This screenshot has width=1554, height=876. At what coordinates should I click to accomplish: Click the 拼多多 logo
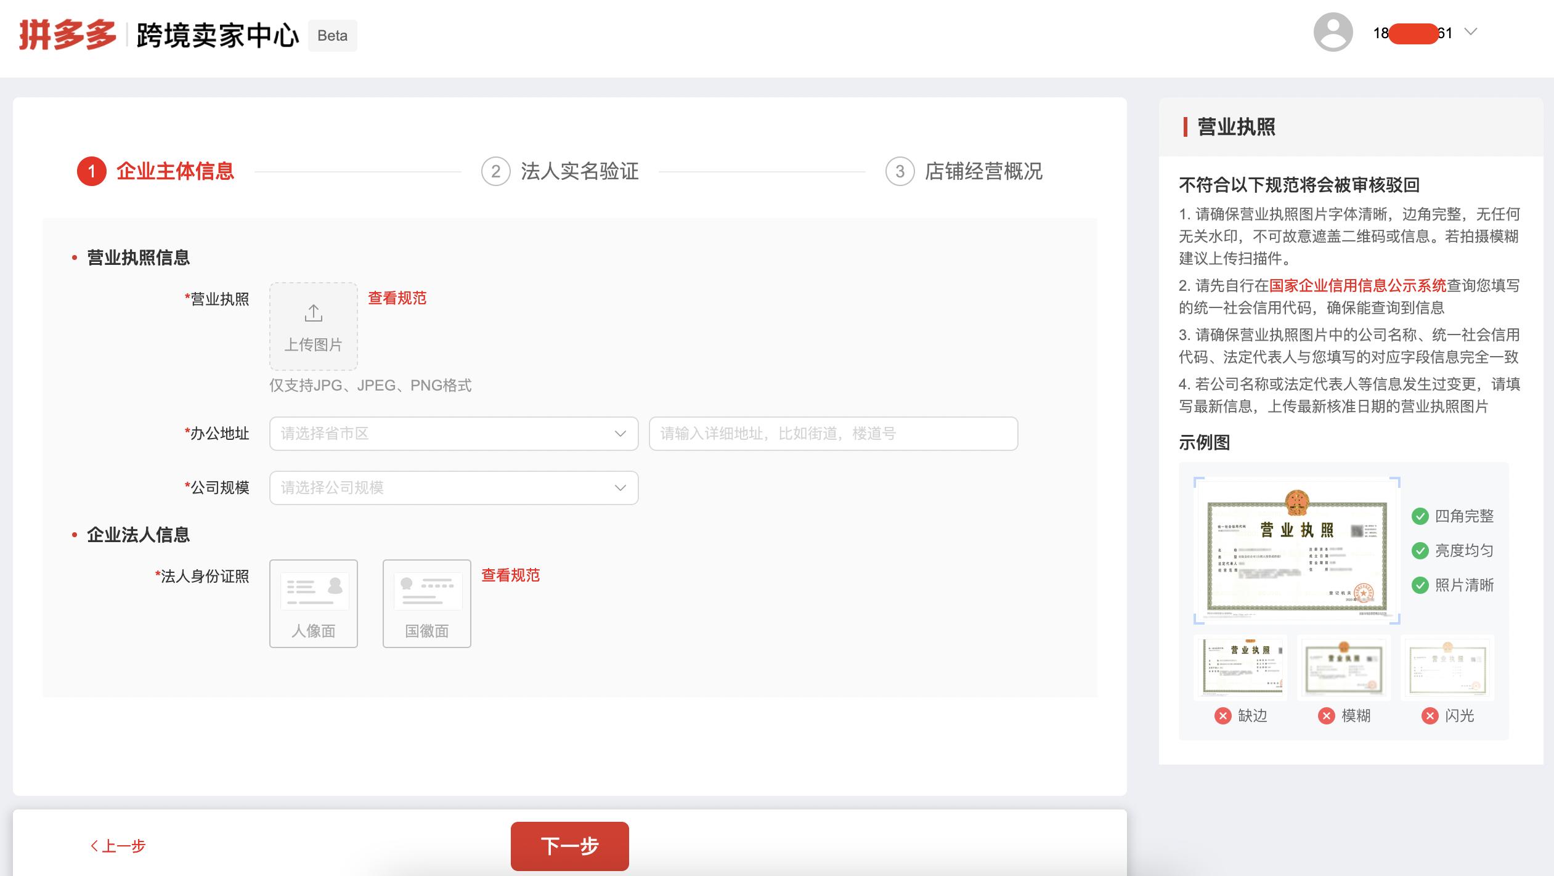coord(65,34)
